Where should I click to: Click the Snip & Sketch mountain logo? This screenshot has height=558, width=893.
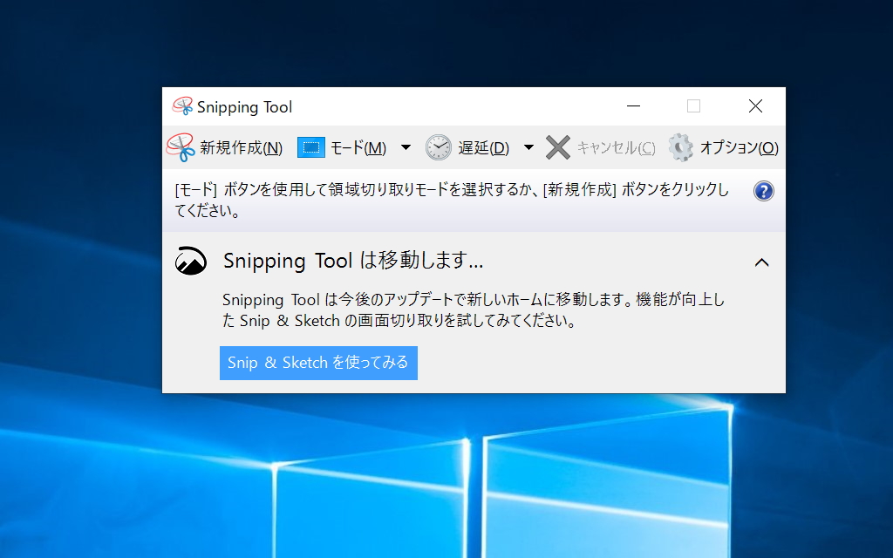click(x=193, y=261)
